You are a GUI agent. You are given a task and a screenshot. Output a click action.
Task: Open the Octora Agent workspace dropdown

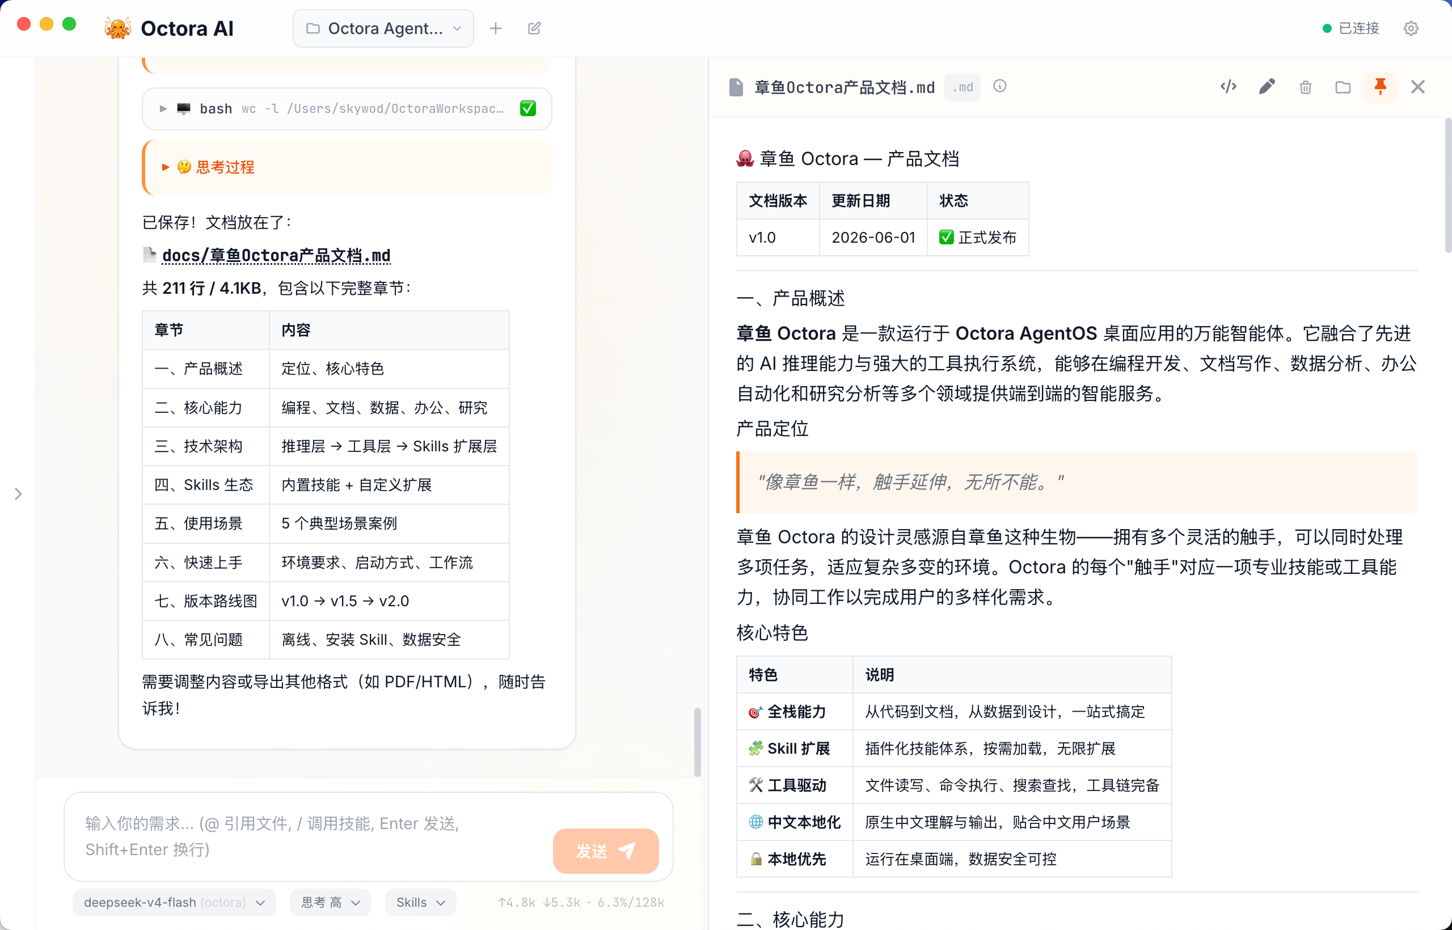coord(383,28)
